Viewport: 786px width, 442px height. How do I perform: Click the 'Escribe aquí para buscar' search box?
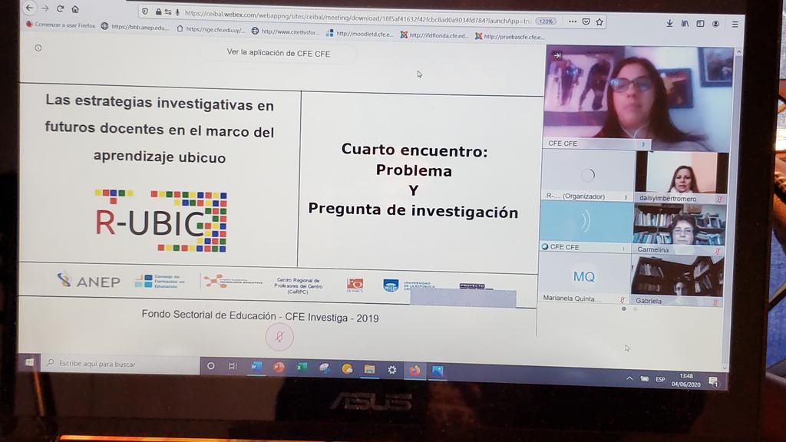pos(121,363)
